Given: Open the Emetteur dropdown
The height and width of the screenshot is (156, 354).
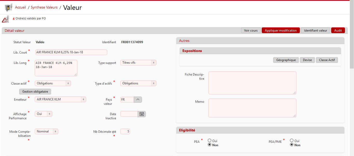Looking at the screenshot, I should [x=60, y=99].
